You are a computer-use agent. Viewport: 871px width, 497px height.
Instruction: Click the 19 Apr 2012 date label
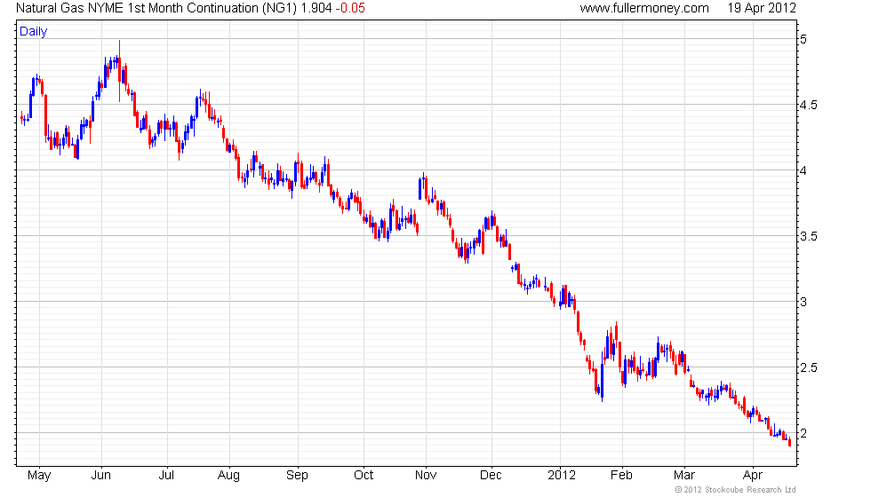[762, 8]
